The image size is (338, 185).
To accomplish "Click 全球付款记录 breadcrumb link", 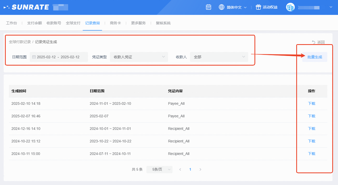I will point(20,42).
